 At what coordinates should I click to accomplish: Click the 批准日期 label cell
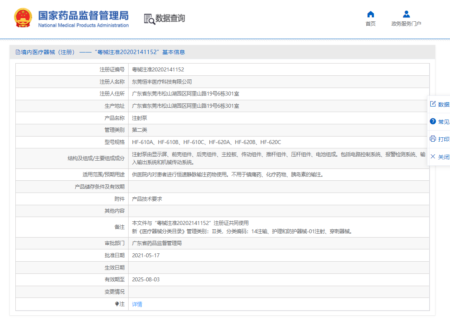pyautogui.click(x=72, y=255)
